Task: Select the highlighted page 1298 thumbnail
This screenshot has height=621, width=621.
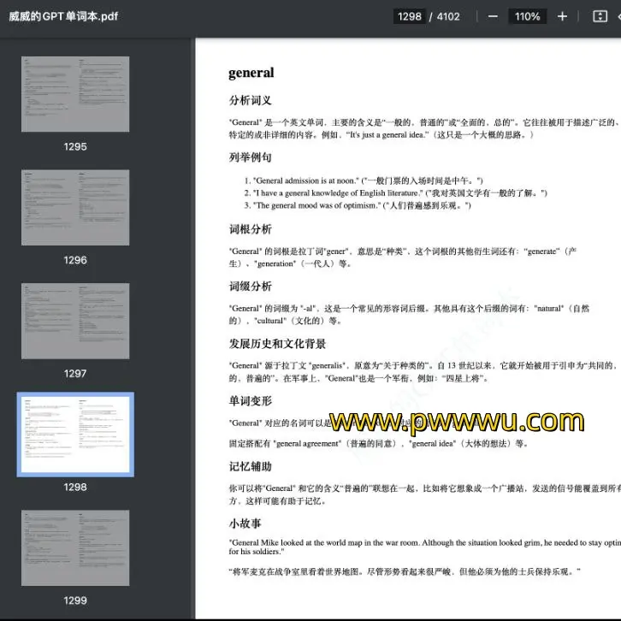Action: click(x=75, y=435)
